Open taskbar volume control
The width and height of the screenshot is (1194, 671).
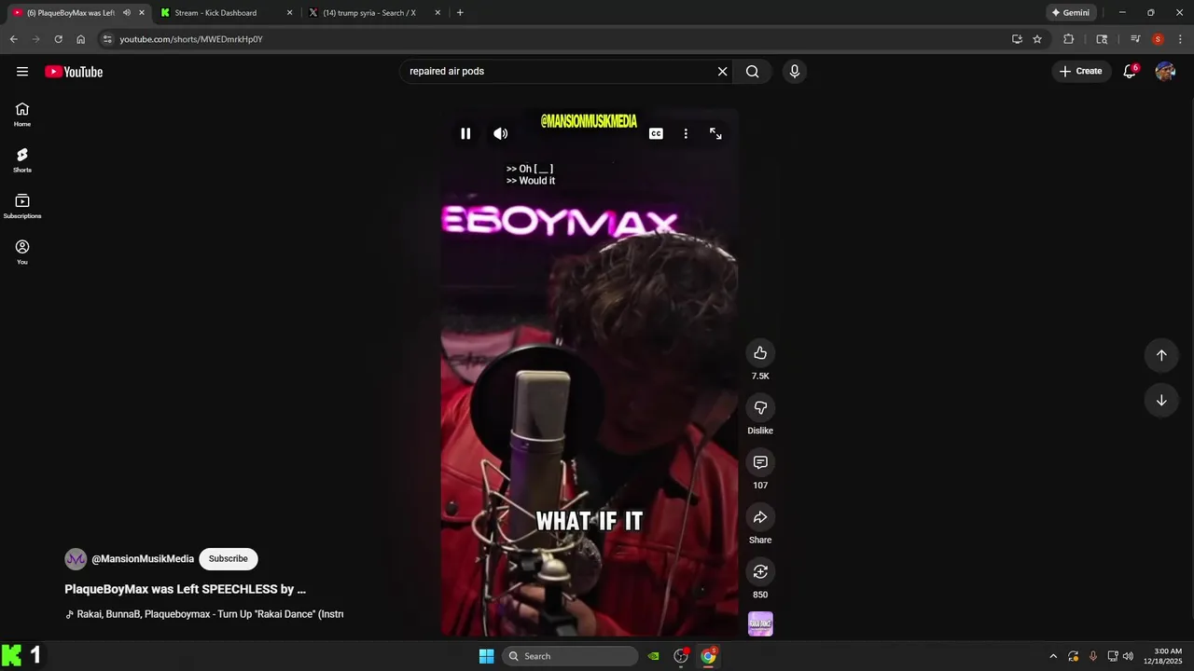point(1128,656)
